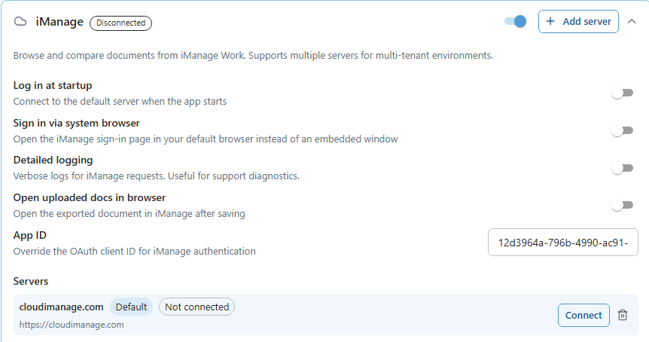
Task: Enable Detailed logging switch
Action: pyautogui.click(x=623, y=168)
